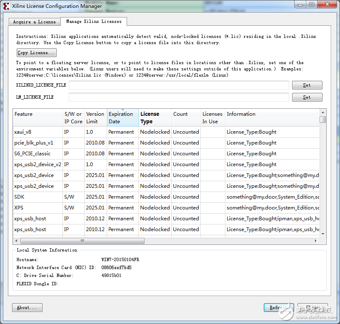Close the window via title bar X
This screenshot has width=340, height=324.
[327, 5]
